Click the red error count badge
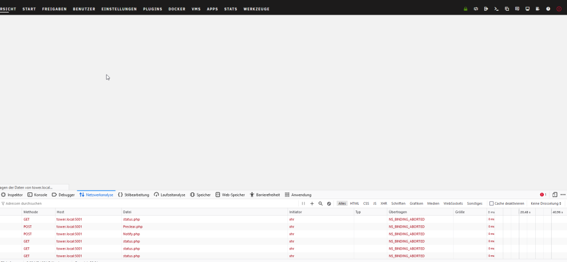This screenshot has height=262, width=567. pos(543,195)
